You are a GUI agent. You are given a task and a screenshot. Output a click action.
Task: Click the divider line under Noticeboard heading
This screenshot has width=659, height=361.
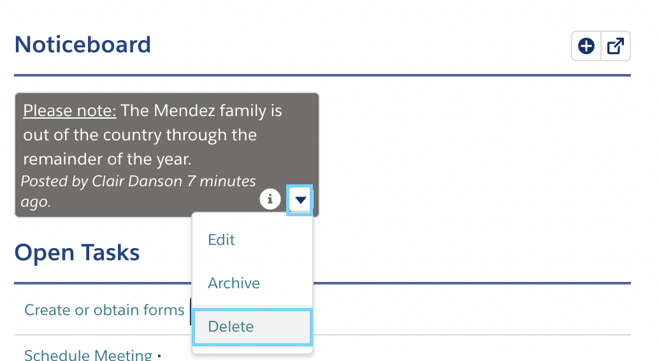pos(322,75)
